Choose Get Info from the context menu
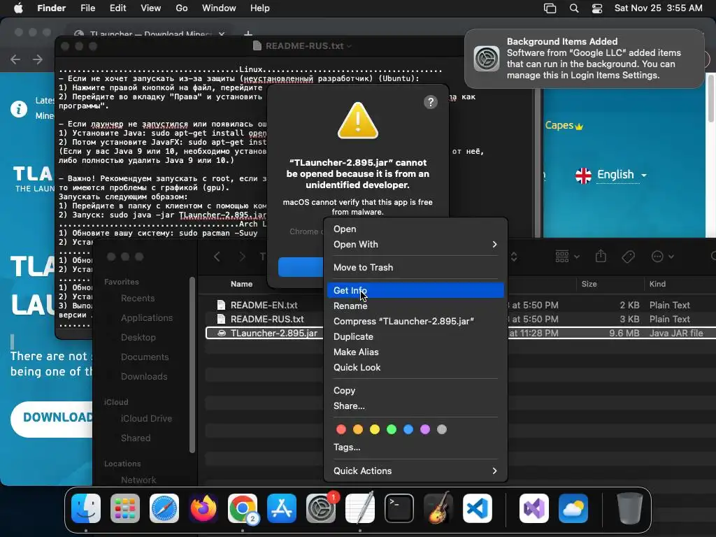The image size is (716, 537). (x=415, y=290)
